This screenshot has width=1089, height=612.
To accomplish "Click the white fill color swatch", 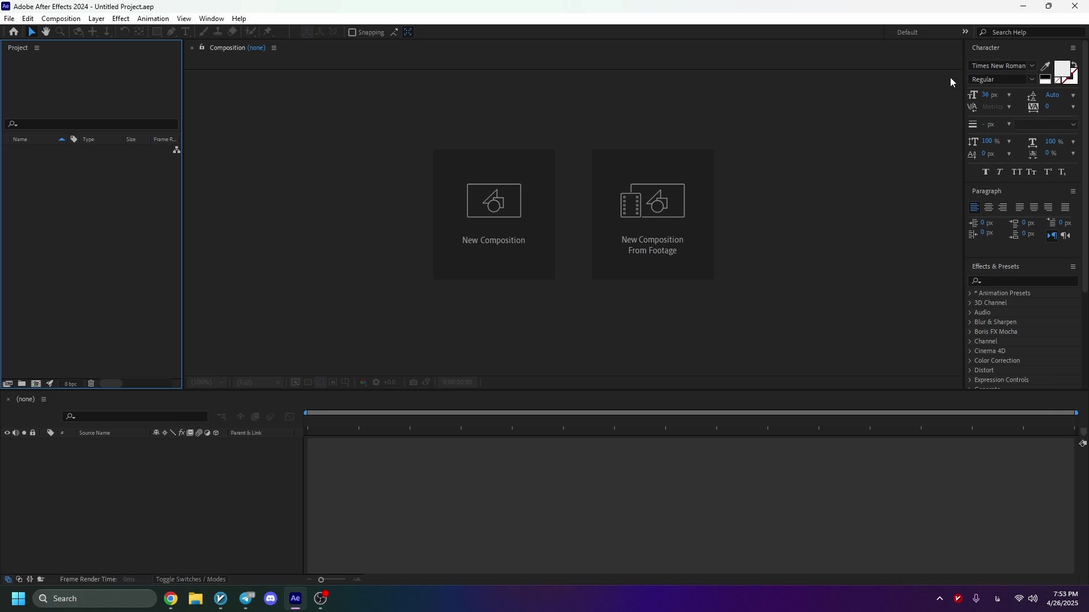I will pos(1062,69).
